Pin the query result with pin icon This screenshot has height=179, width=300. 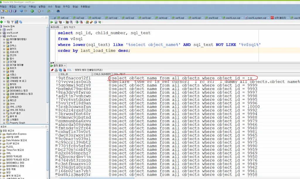(52, 70)
